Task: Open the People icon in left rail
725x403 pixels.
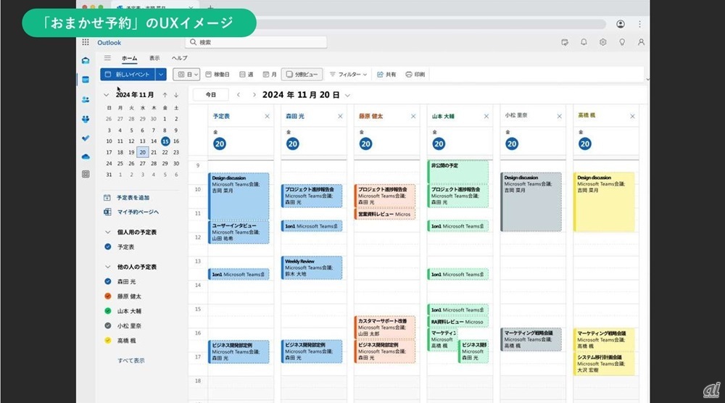Action: point(86,99)
